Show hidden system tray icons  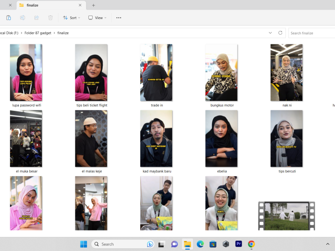pyautogui.click(x=327, y=244)
